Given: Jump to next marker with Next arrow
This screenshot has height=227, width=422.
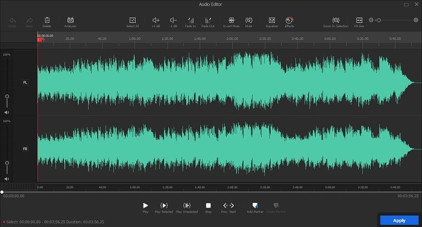Looking at the screenshot, I should pos(231,206).
